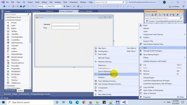Viewport: 187px width, 105px height.
Task: Click the Save All toolbar icon
Action: [x=24, y=6]
